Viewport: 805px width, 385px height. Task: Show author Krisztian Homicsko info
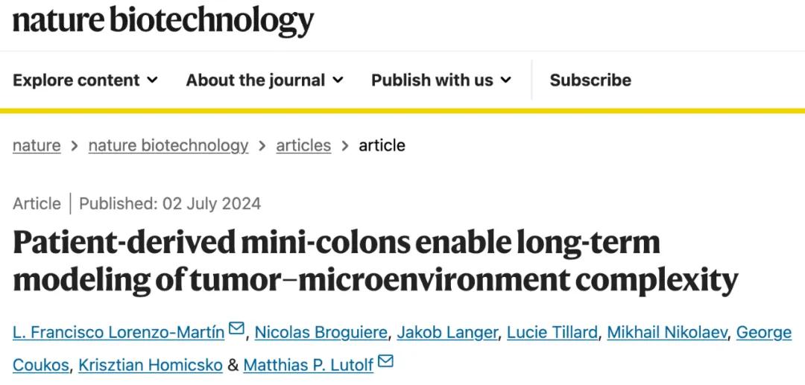click(x=151, y=365)
